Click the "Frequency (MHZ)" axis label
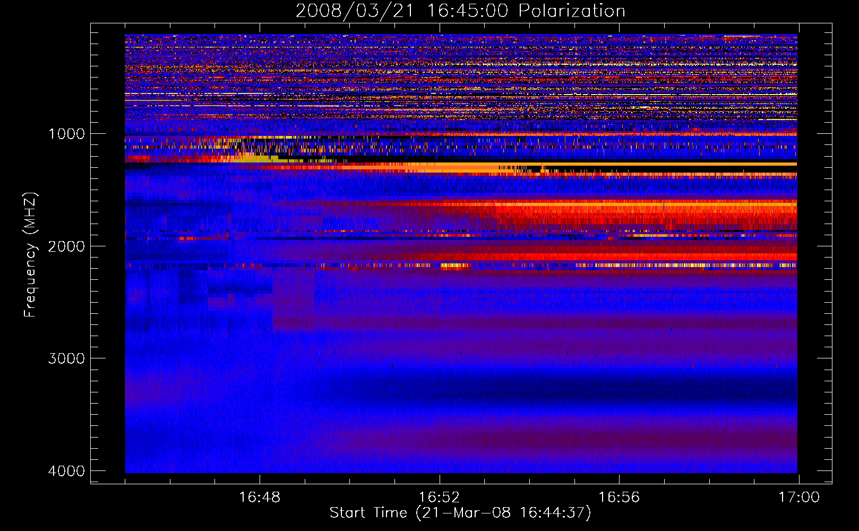This screenshot has width=859, height=531. point(30,254)
